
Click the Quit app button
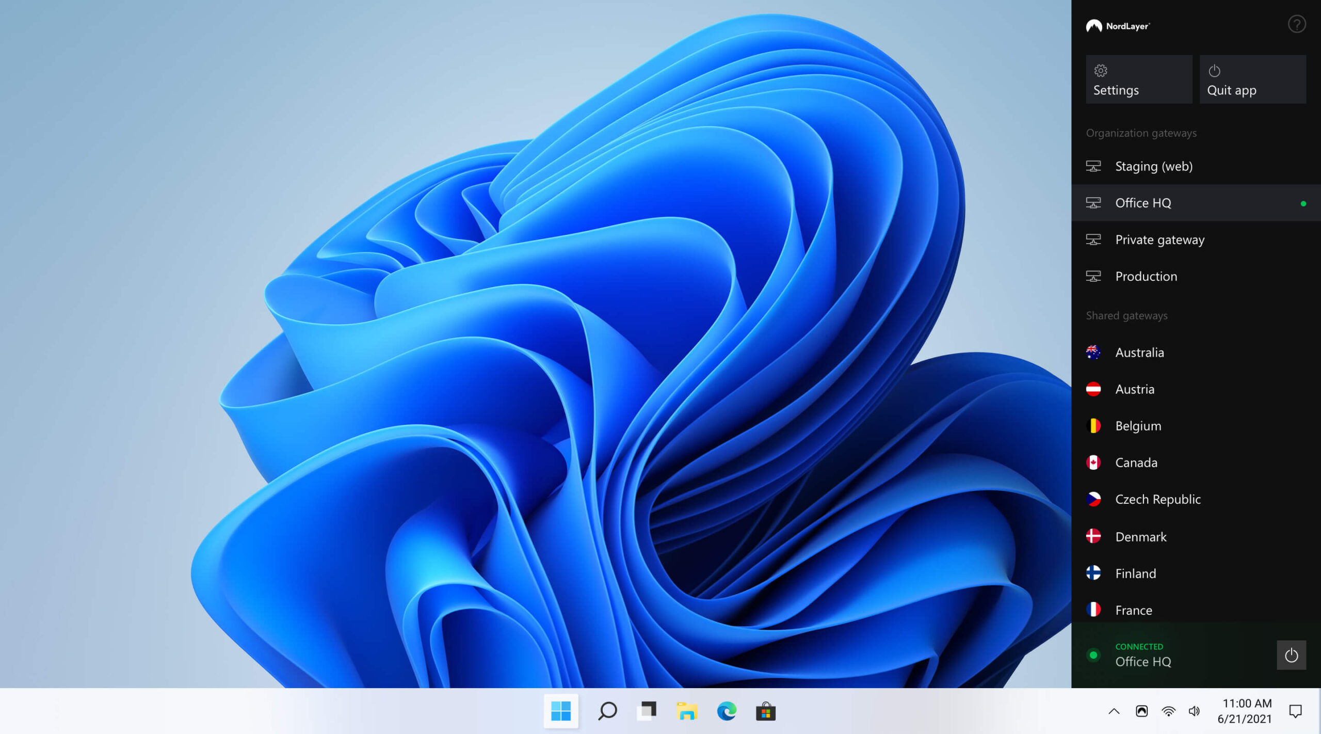tap(1252, 79)
